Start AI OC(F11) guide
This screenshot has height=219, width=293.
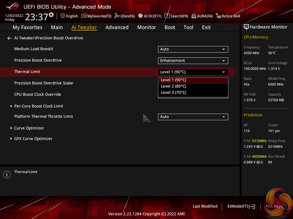click(x=150, y=16)
